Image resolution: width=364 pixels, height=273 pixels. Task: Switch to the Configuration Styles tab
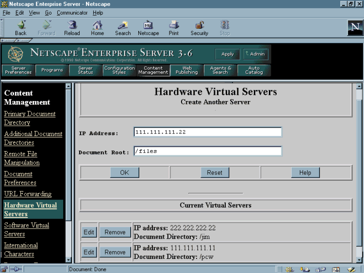coord(119,70)
